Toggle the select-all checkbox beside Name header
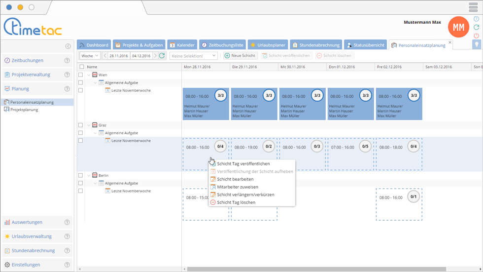483x272 pixels. (x=81, y=67)
